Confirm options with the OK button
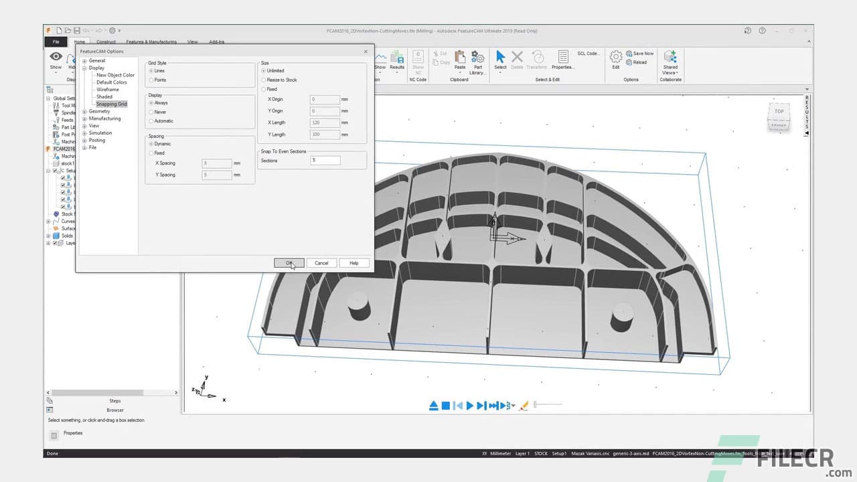Image resolution: width=857 pixels, height=482 pixels. (288, 262)
